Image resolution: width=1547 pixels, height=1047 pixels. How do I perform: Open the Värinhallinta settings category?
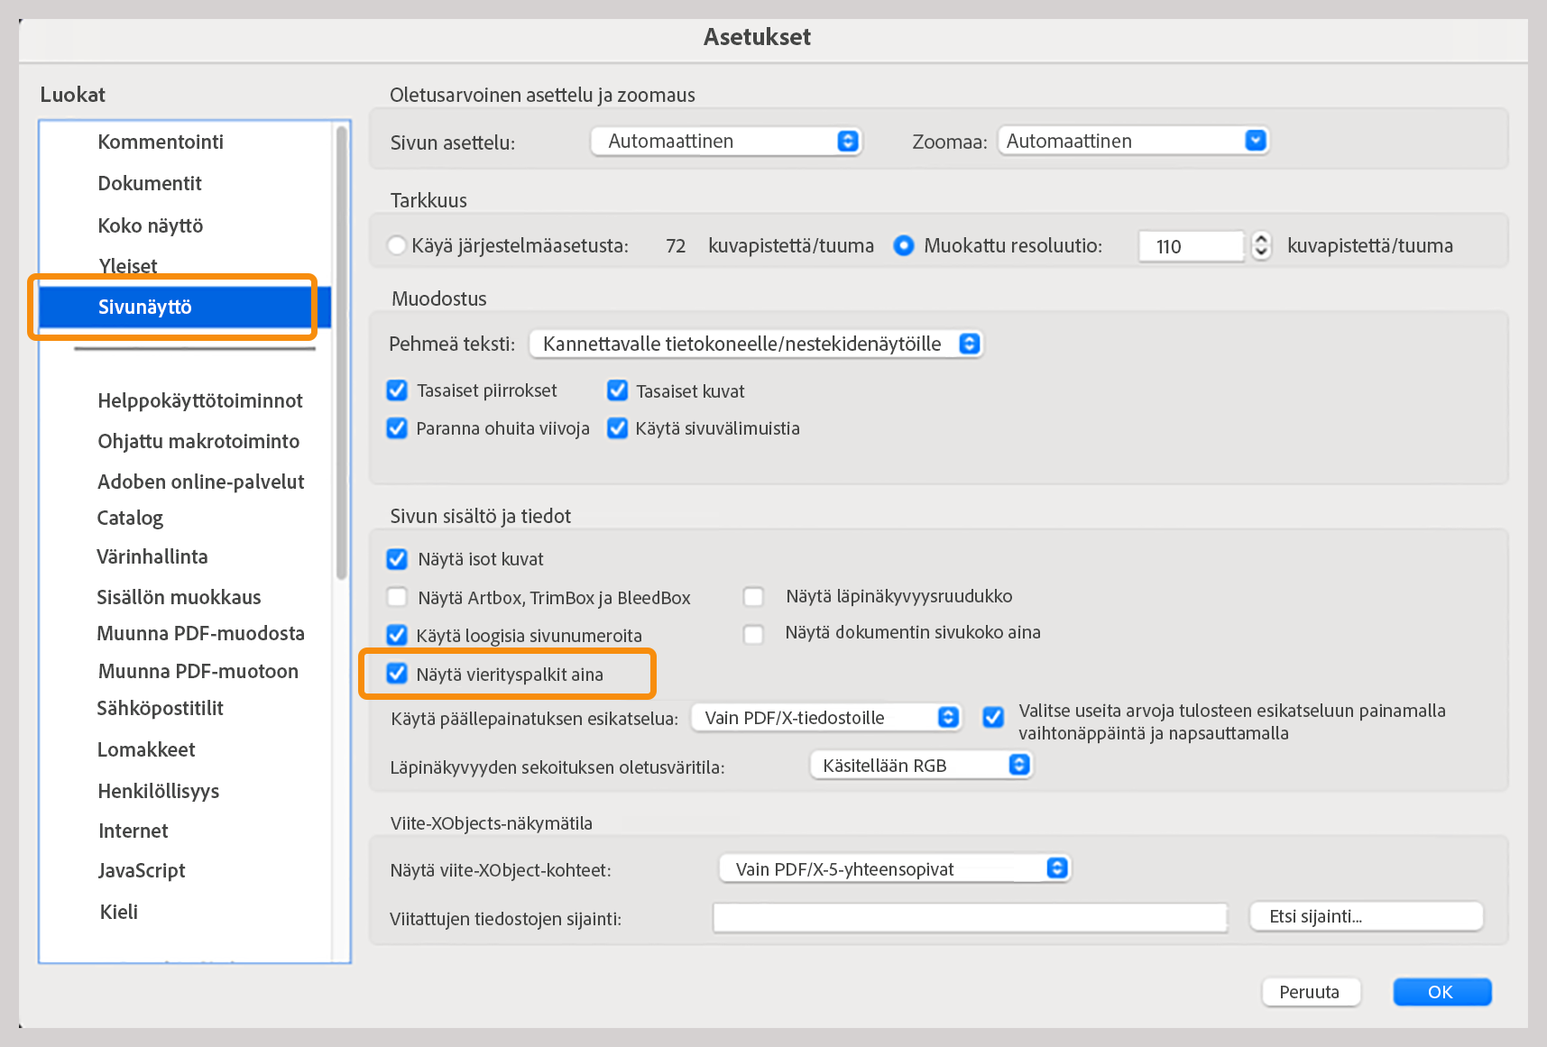coord(152,556)
